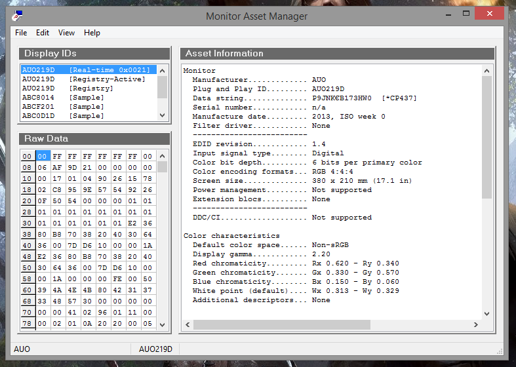Select AUO219D Registry-Active entry
The image size is (516, 367).
tap(89, 79)
